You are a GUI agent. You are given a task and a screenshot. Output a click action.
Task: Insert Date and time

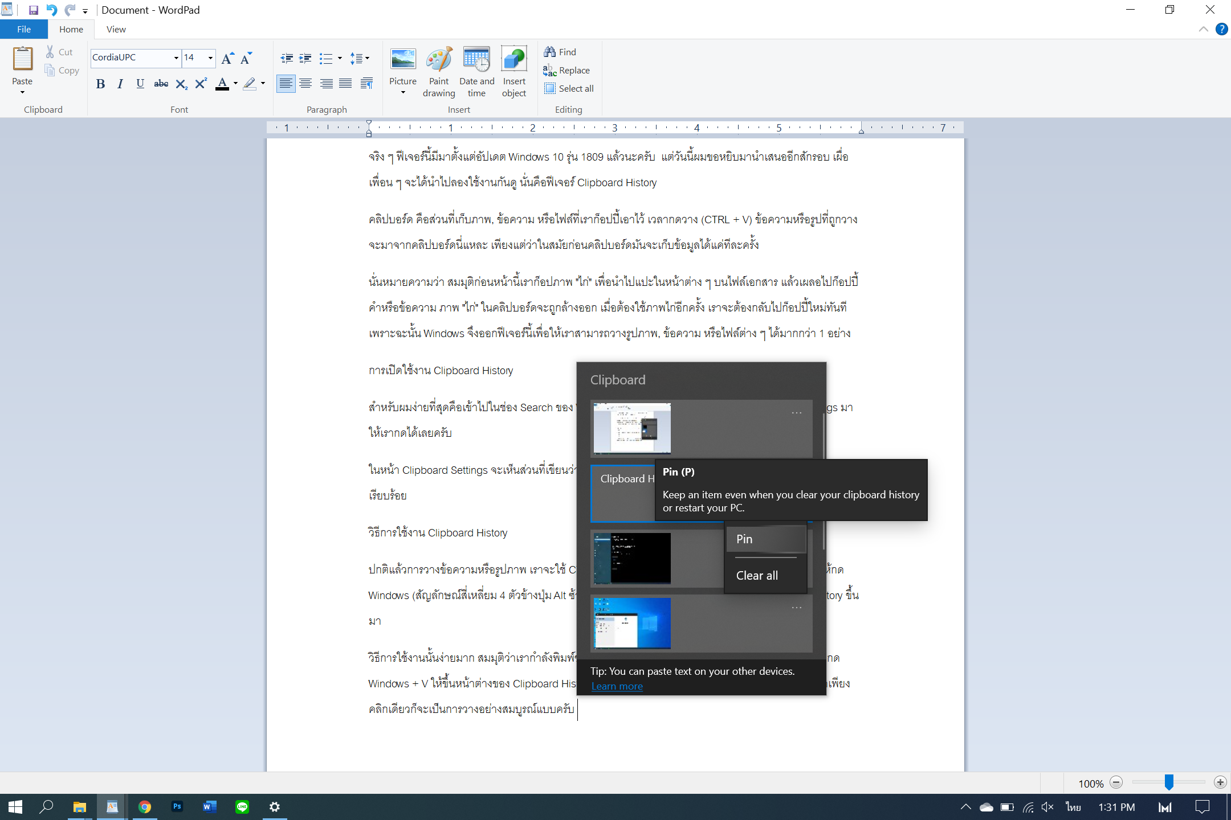click(477, 71)
